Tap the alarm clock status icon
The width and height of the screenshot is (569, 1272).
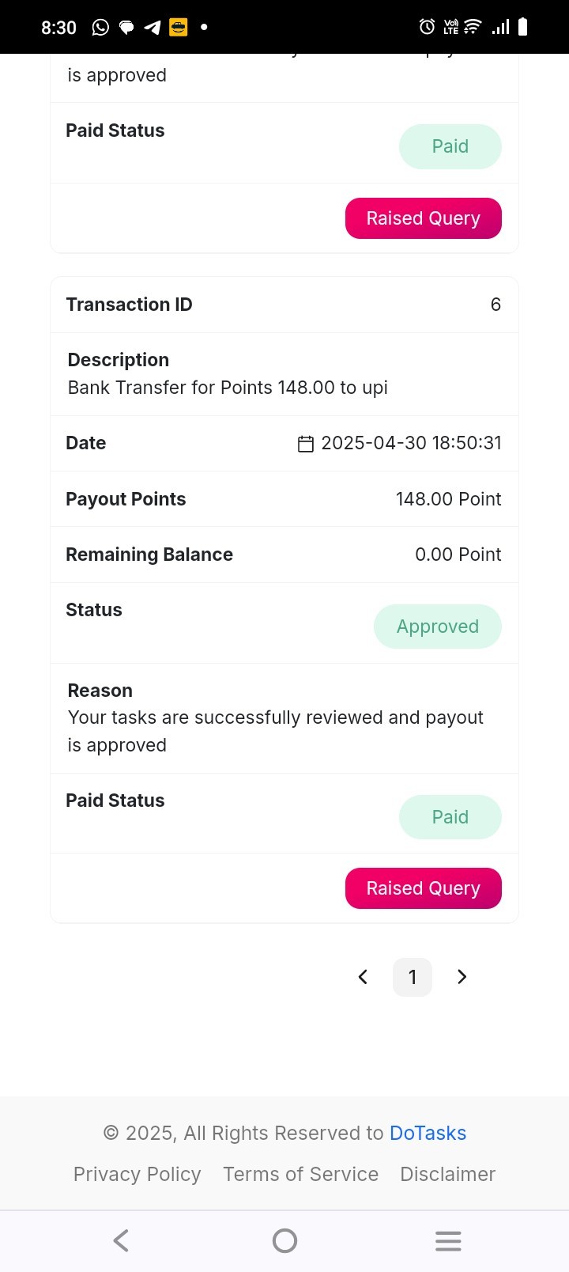(x=427, y=27)
